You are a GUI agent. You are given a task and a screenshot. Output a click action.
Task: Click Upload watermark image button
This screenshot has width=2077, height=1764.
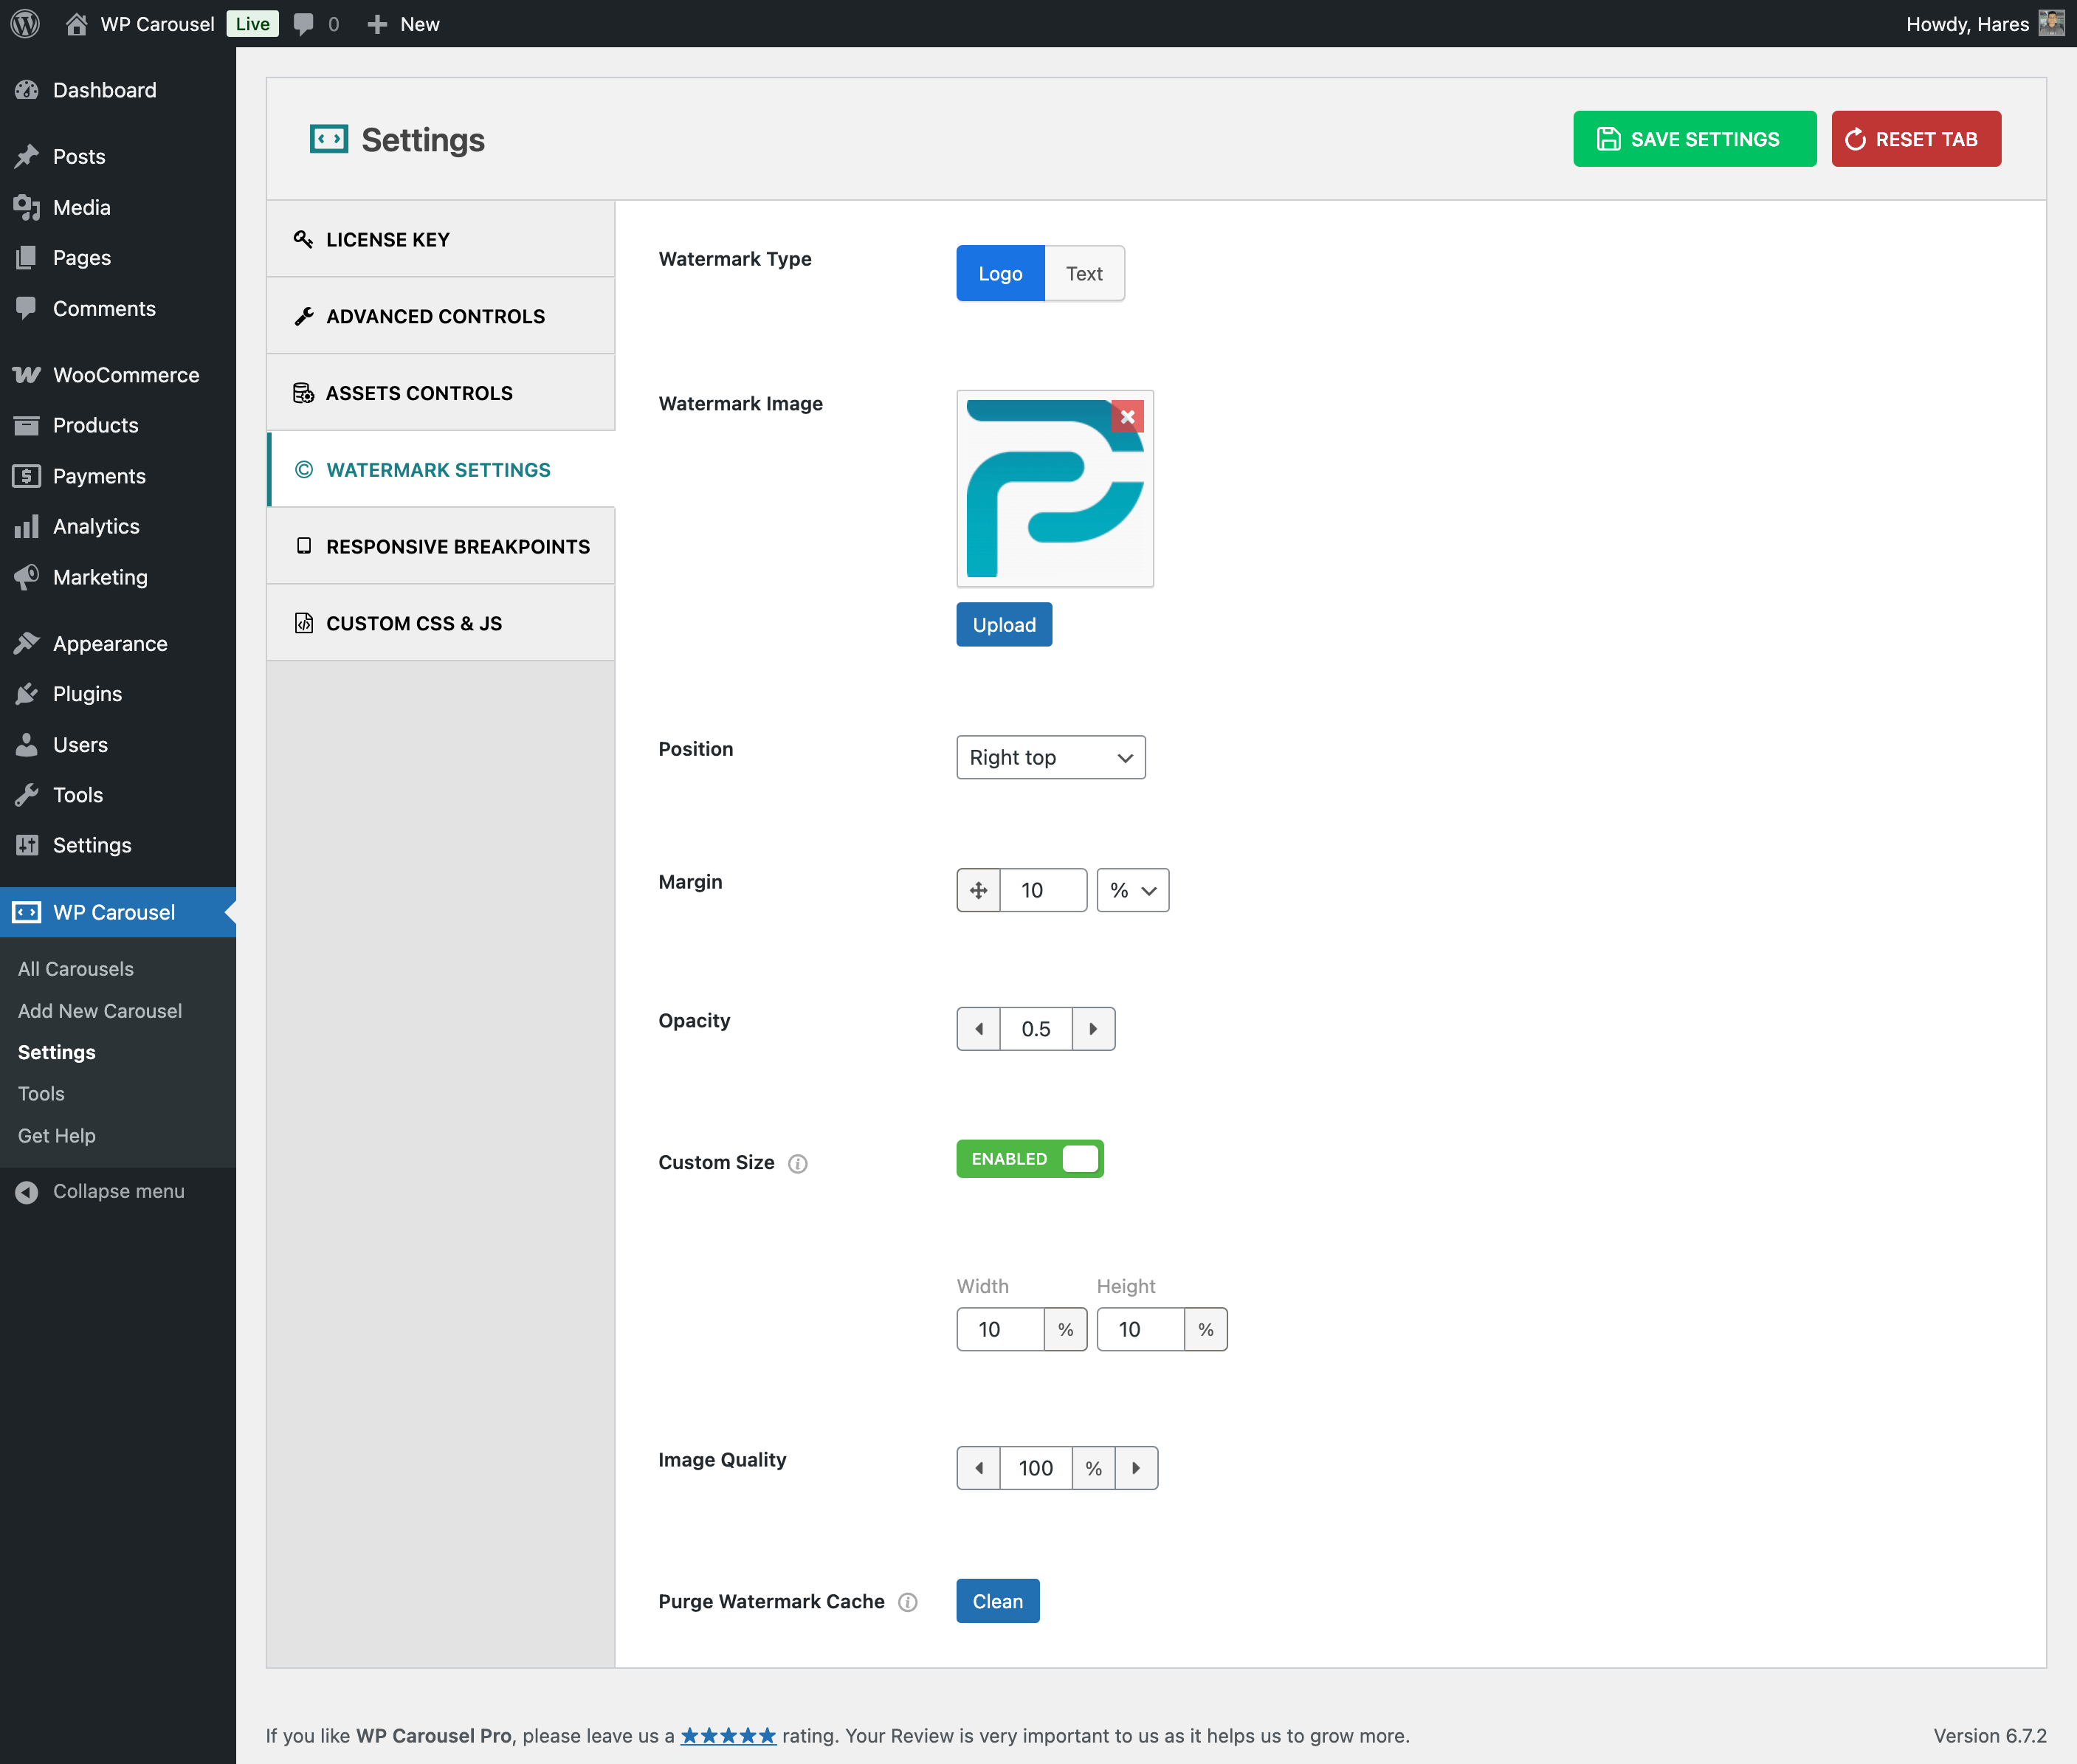(1004, 625)
